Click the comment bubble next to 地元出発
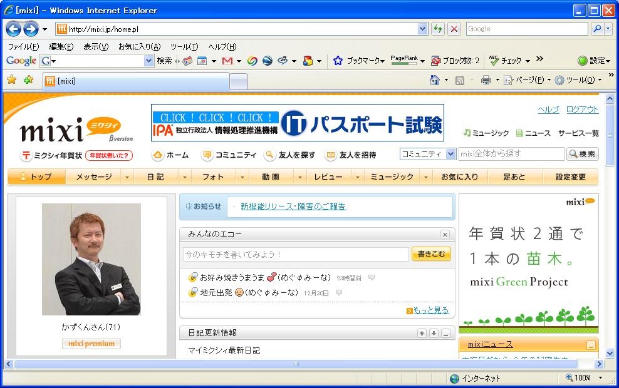619x388 pixels. tap(339, 293)
